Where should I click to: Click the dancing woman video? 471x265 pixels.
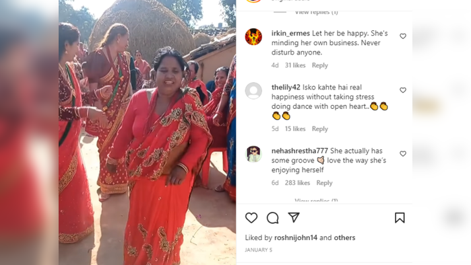click(x=147, y=132)
